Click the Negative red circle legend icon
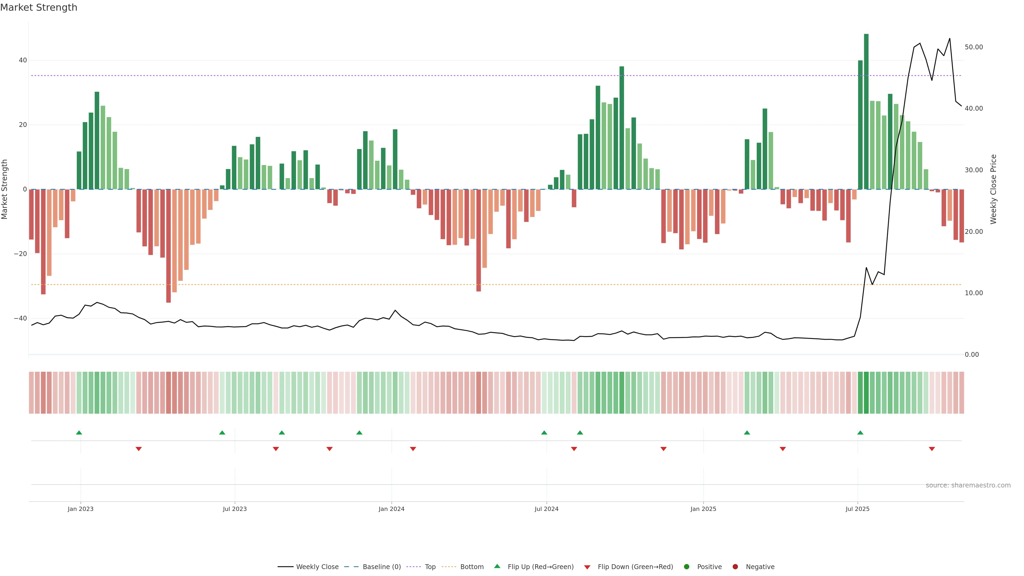Image resolution: width=1024 pixels, height=576 pixels. 735,567
